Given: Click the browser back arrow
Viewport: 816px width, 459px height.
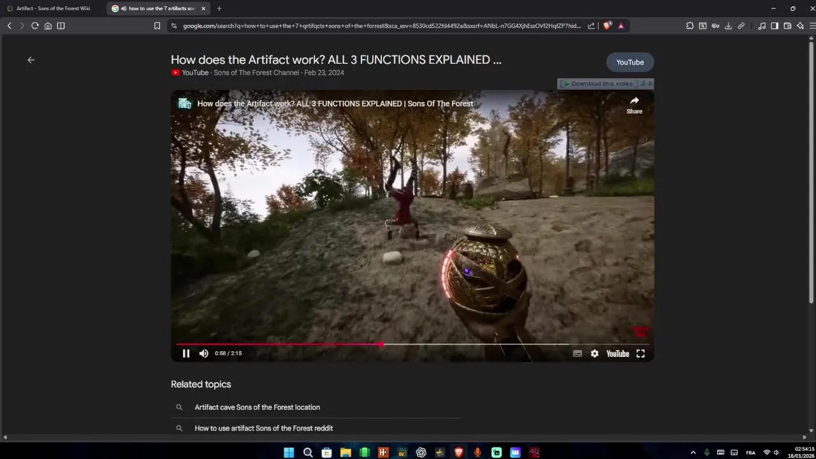Looking at the screenshot, I should 9,25.
